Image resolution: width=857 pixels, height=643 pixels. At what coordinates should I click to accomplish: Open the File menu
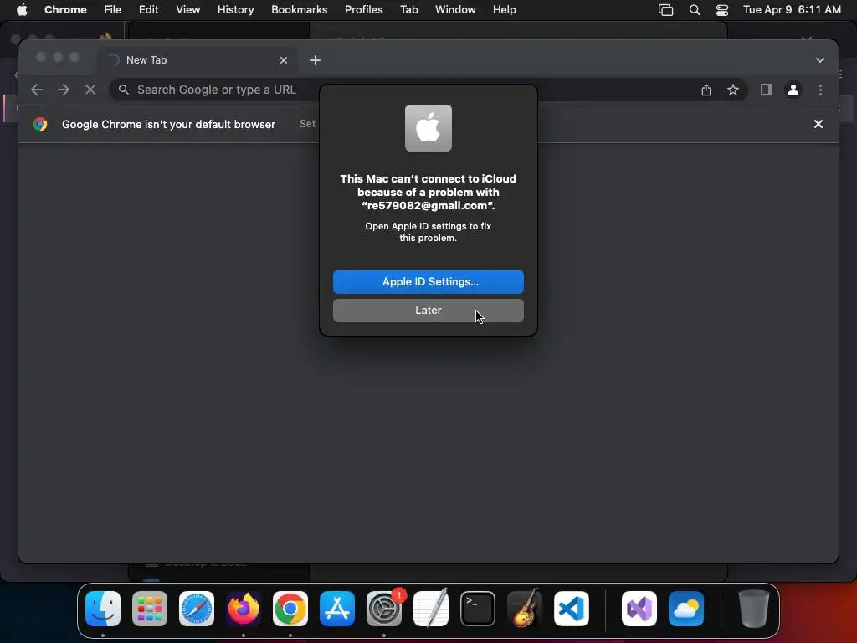click(x=113, y=9)
